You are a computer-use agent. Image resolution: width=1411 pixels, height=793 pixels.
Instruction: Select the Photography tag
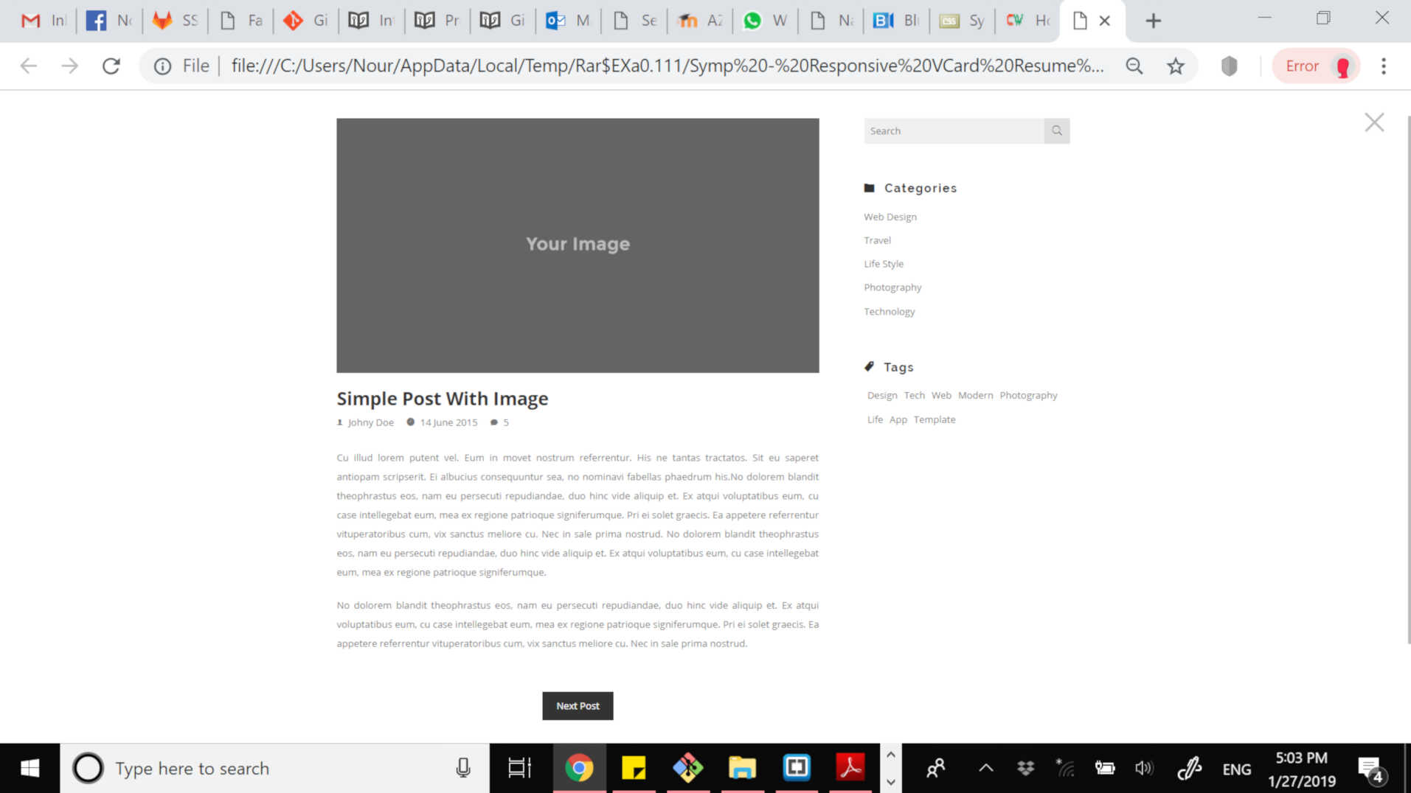(x=1028, y=396)
